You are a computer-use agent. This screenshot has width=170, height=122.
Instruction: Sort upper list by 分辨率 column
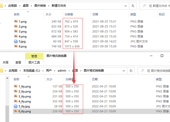point(69,14)
